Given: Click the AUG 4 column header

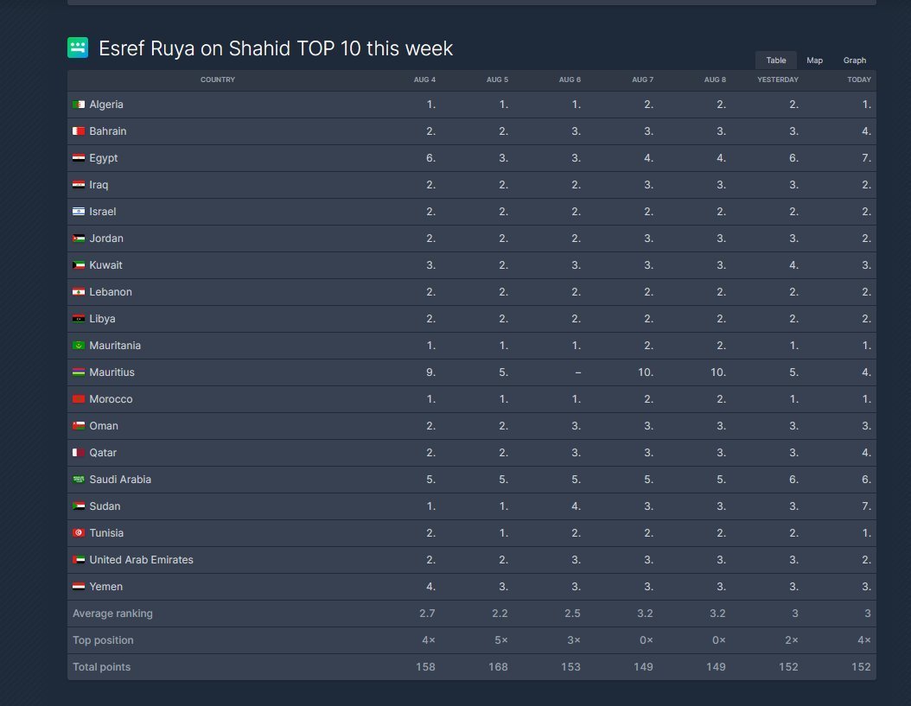Looking at the screenshot, I should tap(424, 80).
